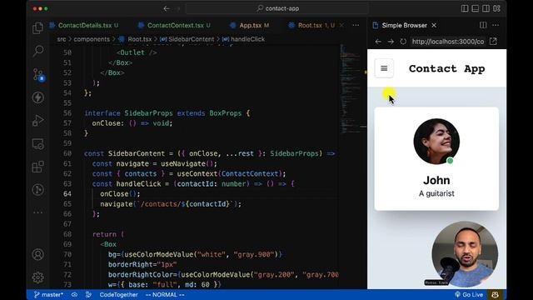Toggle secondary side bar layout icon
533x300 pixels.
click(x=486, y=8)
